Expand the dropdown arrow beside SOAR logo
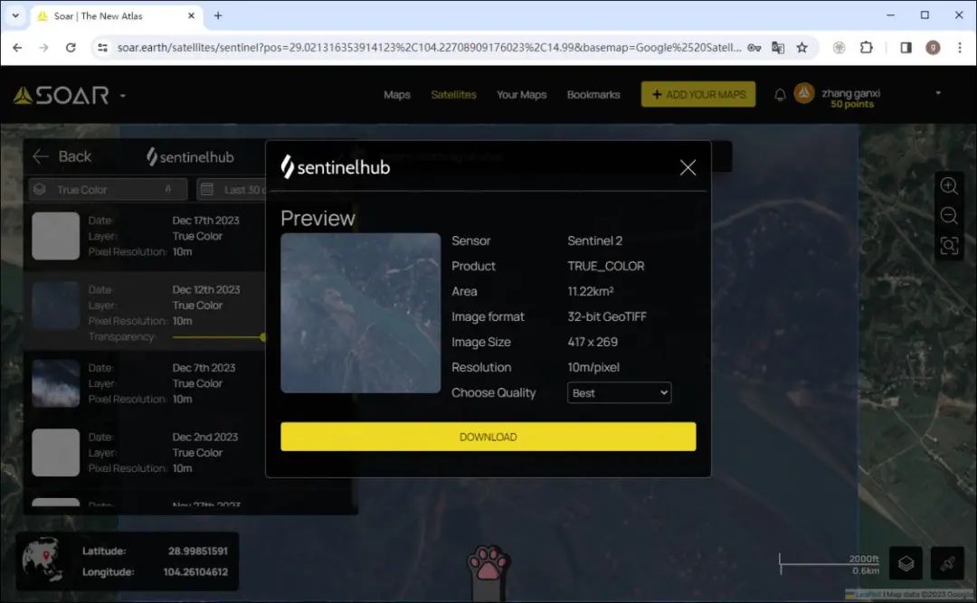 [123, 96]
